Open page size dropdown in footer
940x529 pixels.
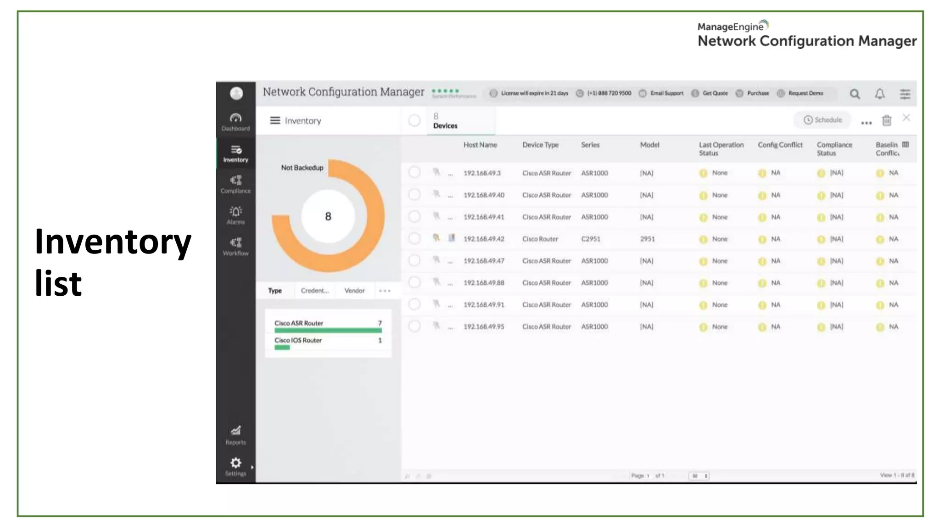coord(699,476)
